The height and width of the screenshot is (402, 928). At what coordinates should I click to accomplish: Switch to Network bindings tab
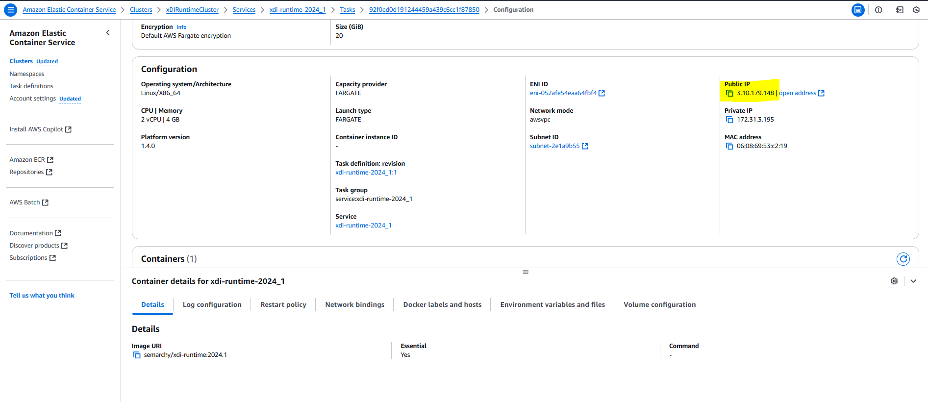[x=355, y=304]
